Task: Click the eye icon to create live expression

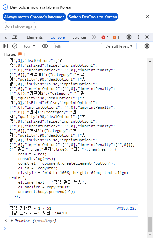Action: tap(45, 46)
